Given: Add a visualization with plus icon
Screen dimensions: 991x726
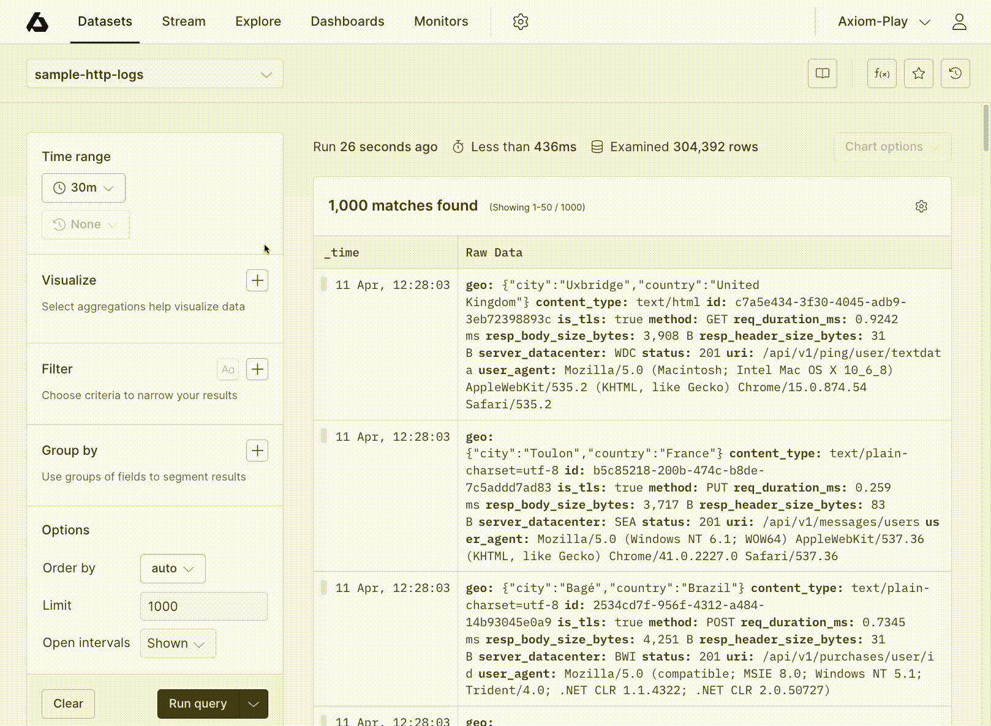Looking at the screenshot, I should coord(257,280).
